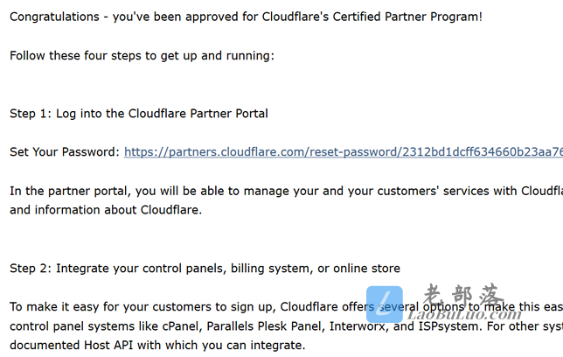
Task: Click the 'In the partner portal' sentence
Action: click(286, 191)
